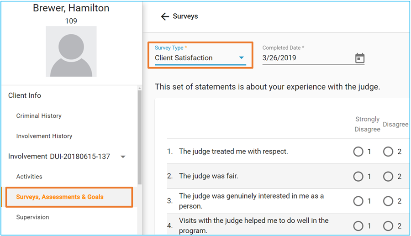
Task: Open the Client Satisfaction survey type combo box
Action: pyautogui.click(x=200, y=55)
